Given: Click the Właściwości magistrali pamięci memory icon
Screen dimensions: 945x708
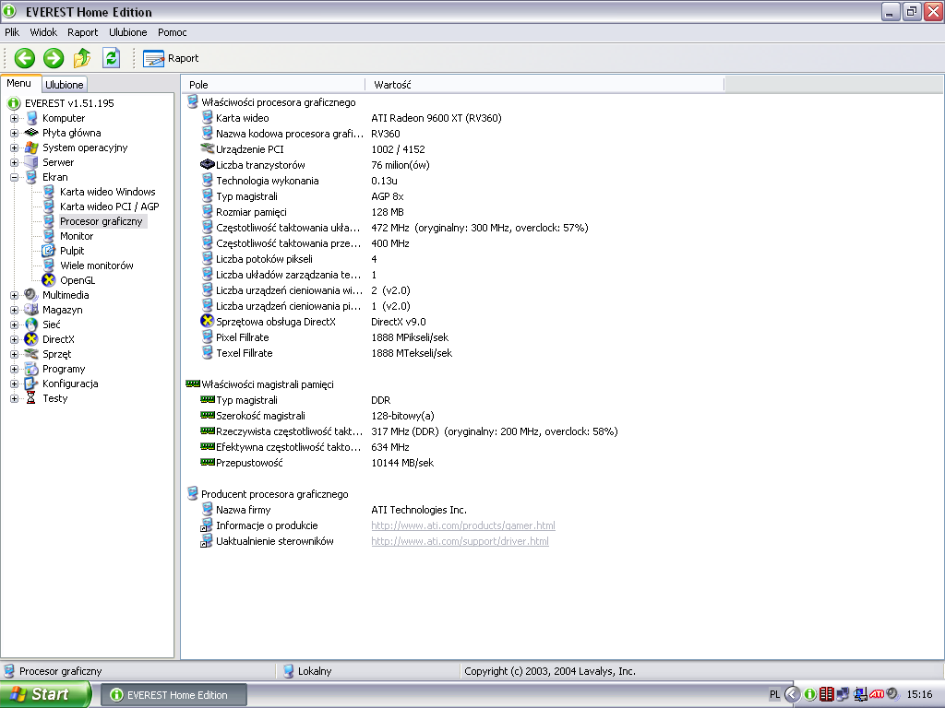Looking at the screenshot, I should [193, 383].
